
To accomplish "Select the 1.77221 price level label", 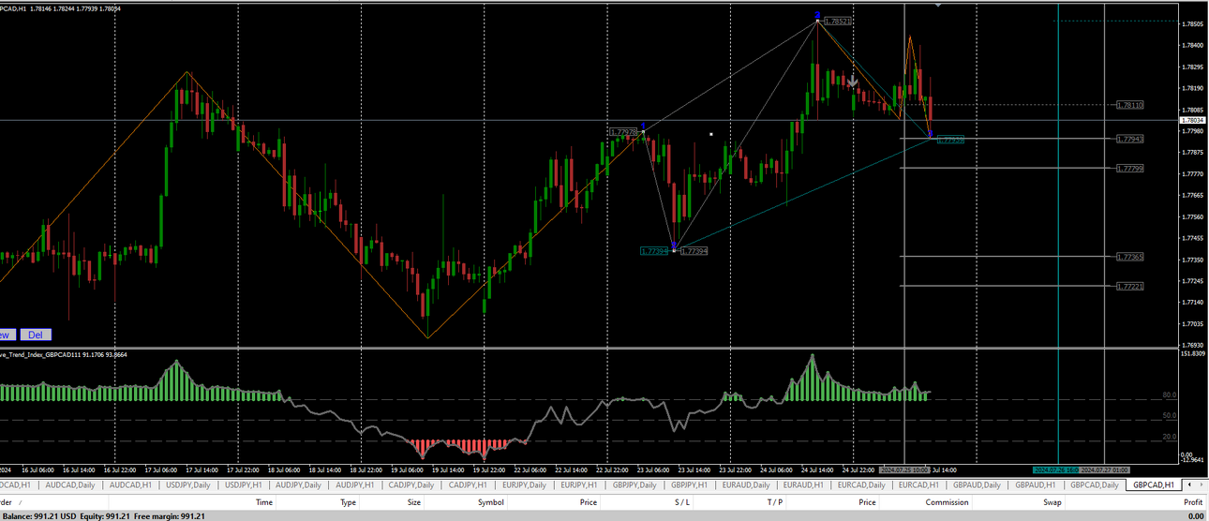I will coord(1130,287).
